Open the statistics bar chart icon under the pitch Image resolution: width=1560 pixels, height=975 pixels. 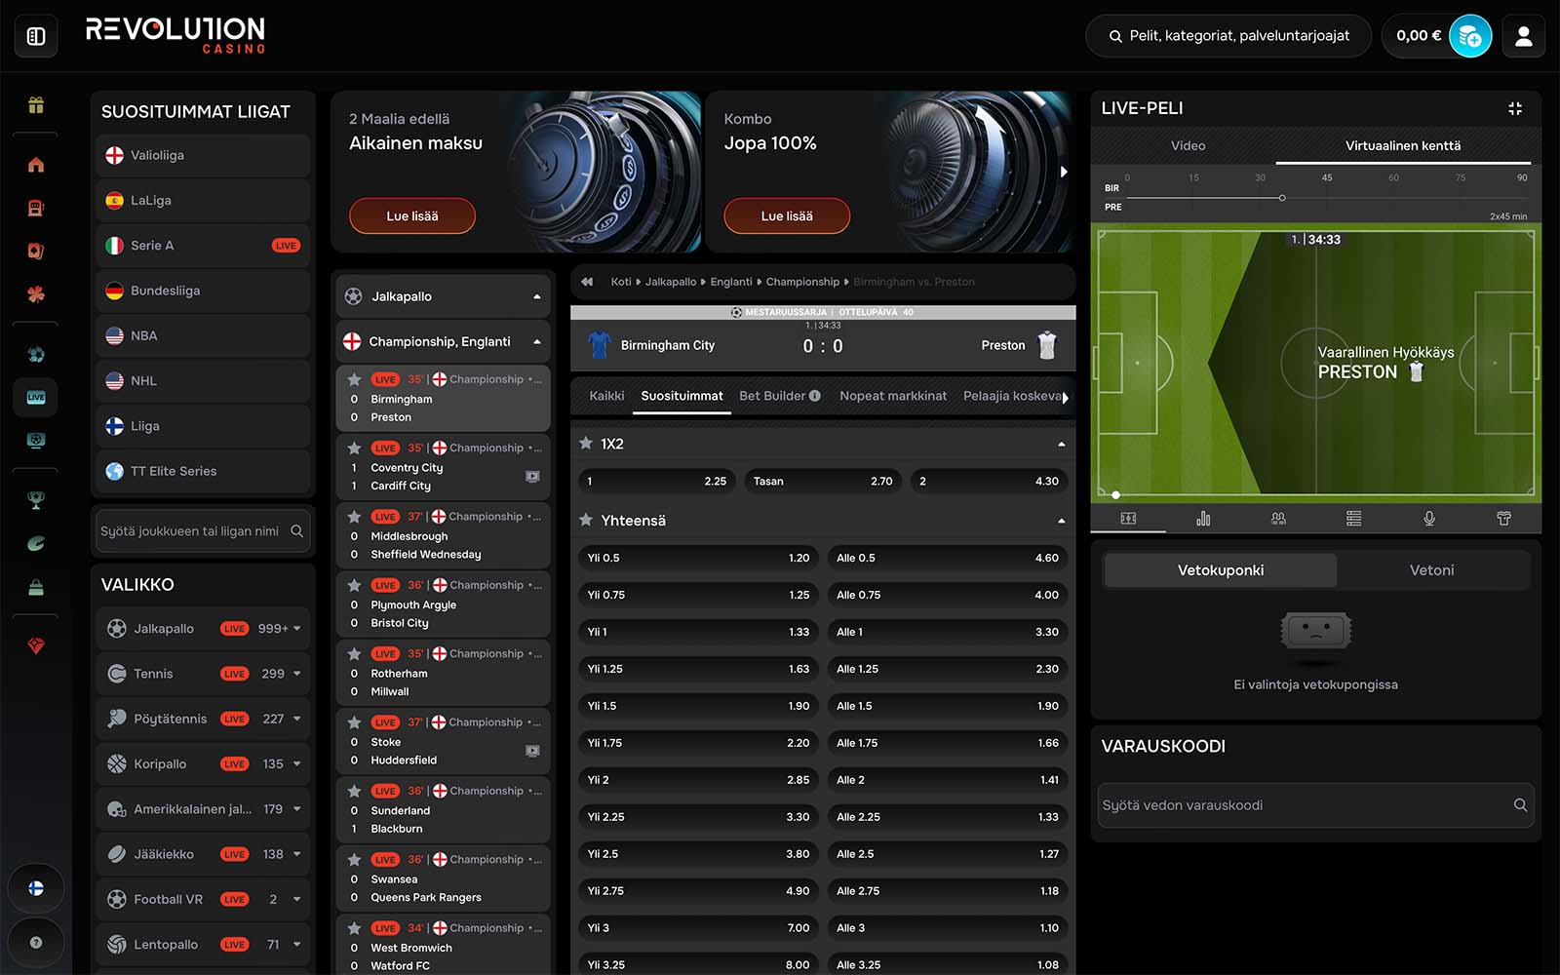pos(1203,519)
